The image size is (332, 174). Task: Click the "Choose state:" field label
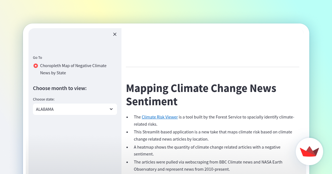pos(44,99)
